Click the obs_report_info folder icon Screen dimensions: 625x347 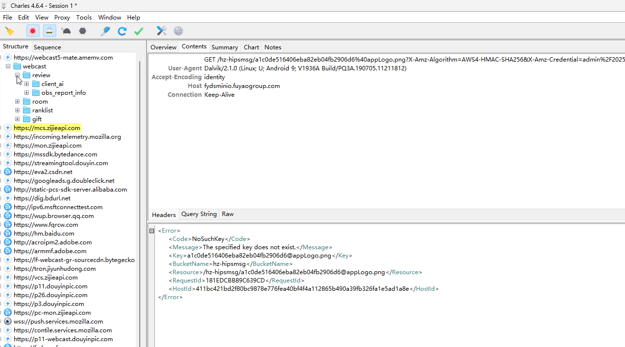[x=36, y=93]
